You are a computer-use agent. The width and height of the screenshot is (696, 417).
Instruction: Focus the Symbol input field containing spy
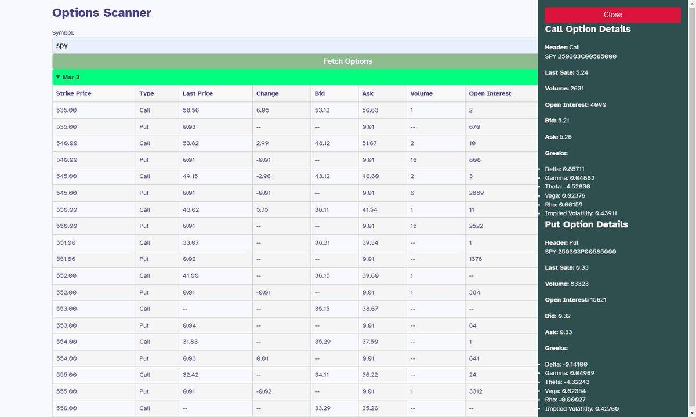295,45
